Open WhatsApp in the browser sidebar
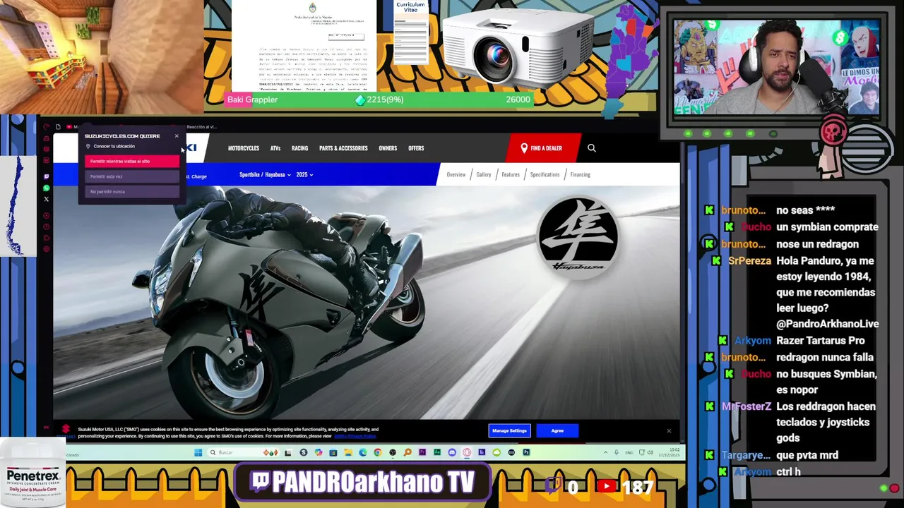Viewport: 904px width, 508px height. click(x=47, y=188)
